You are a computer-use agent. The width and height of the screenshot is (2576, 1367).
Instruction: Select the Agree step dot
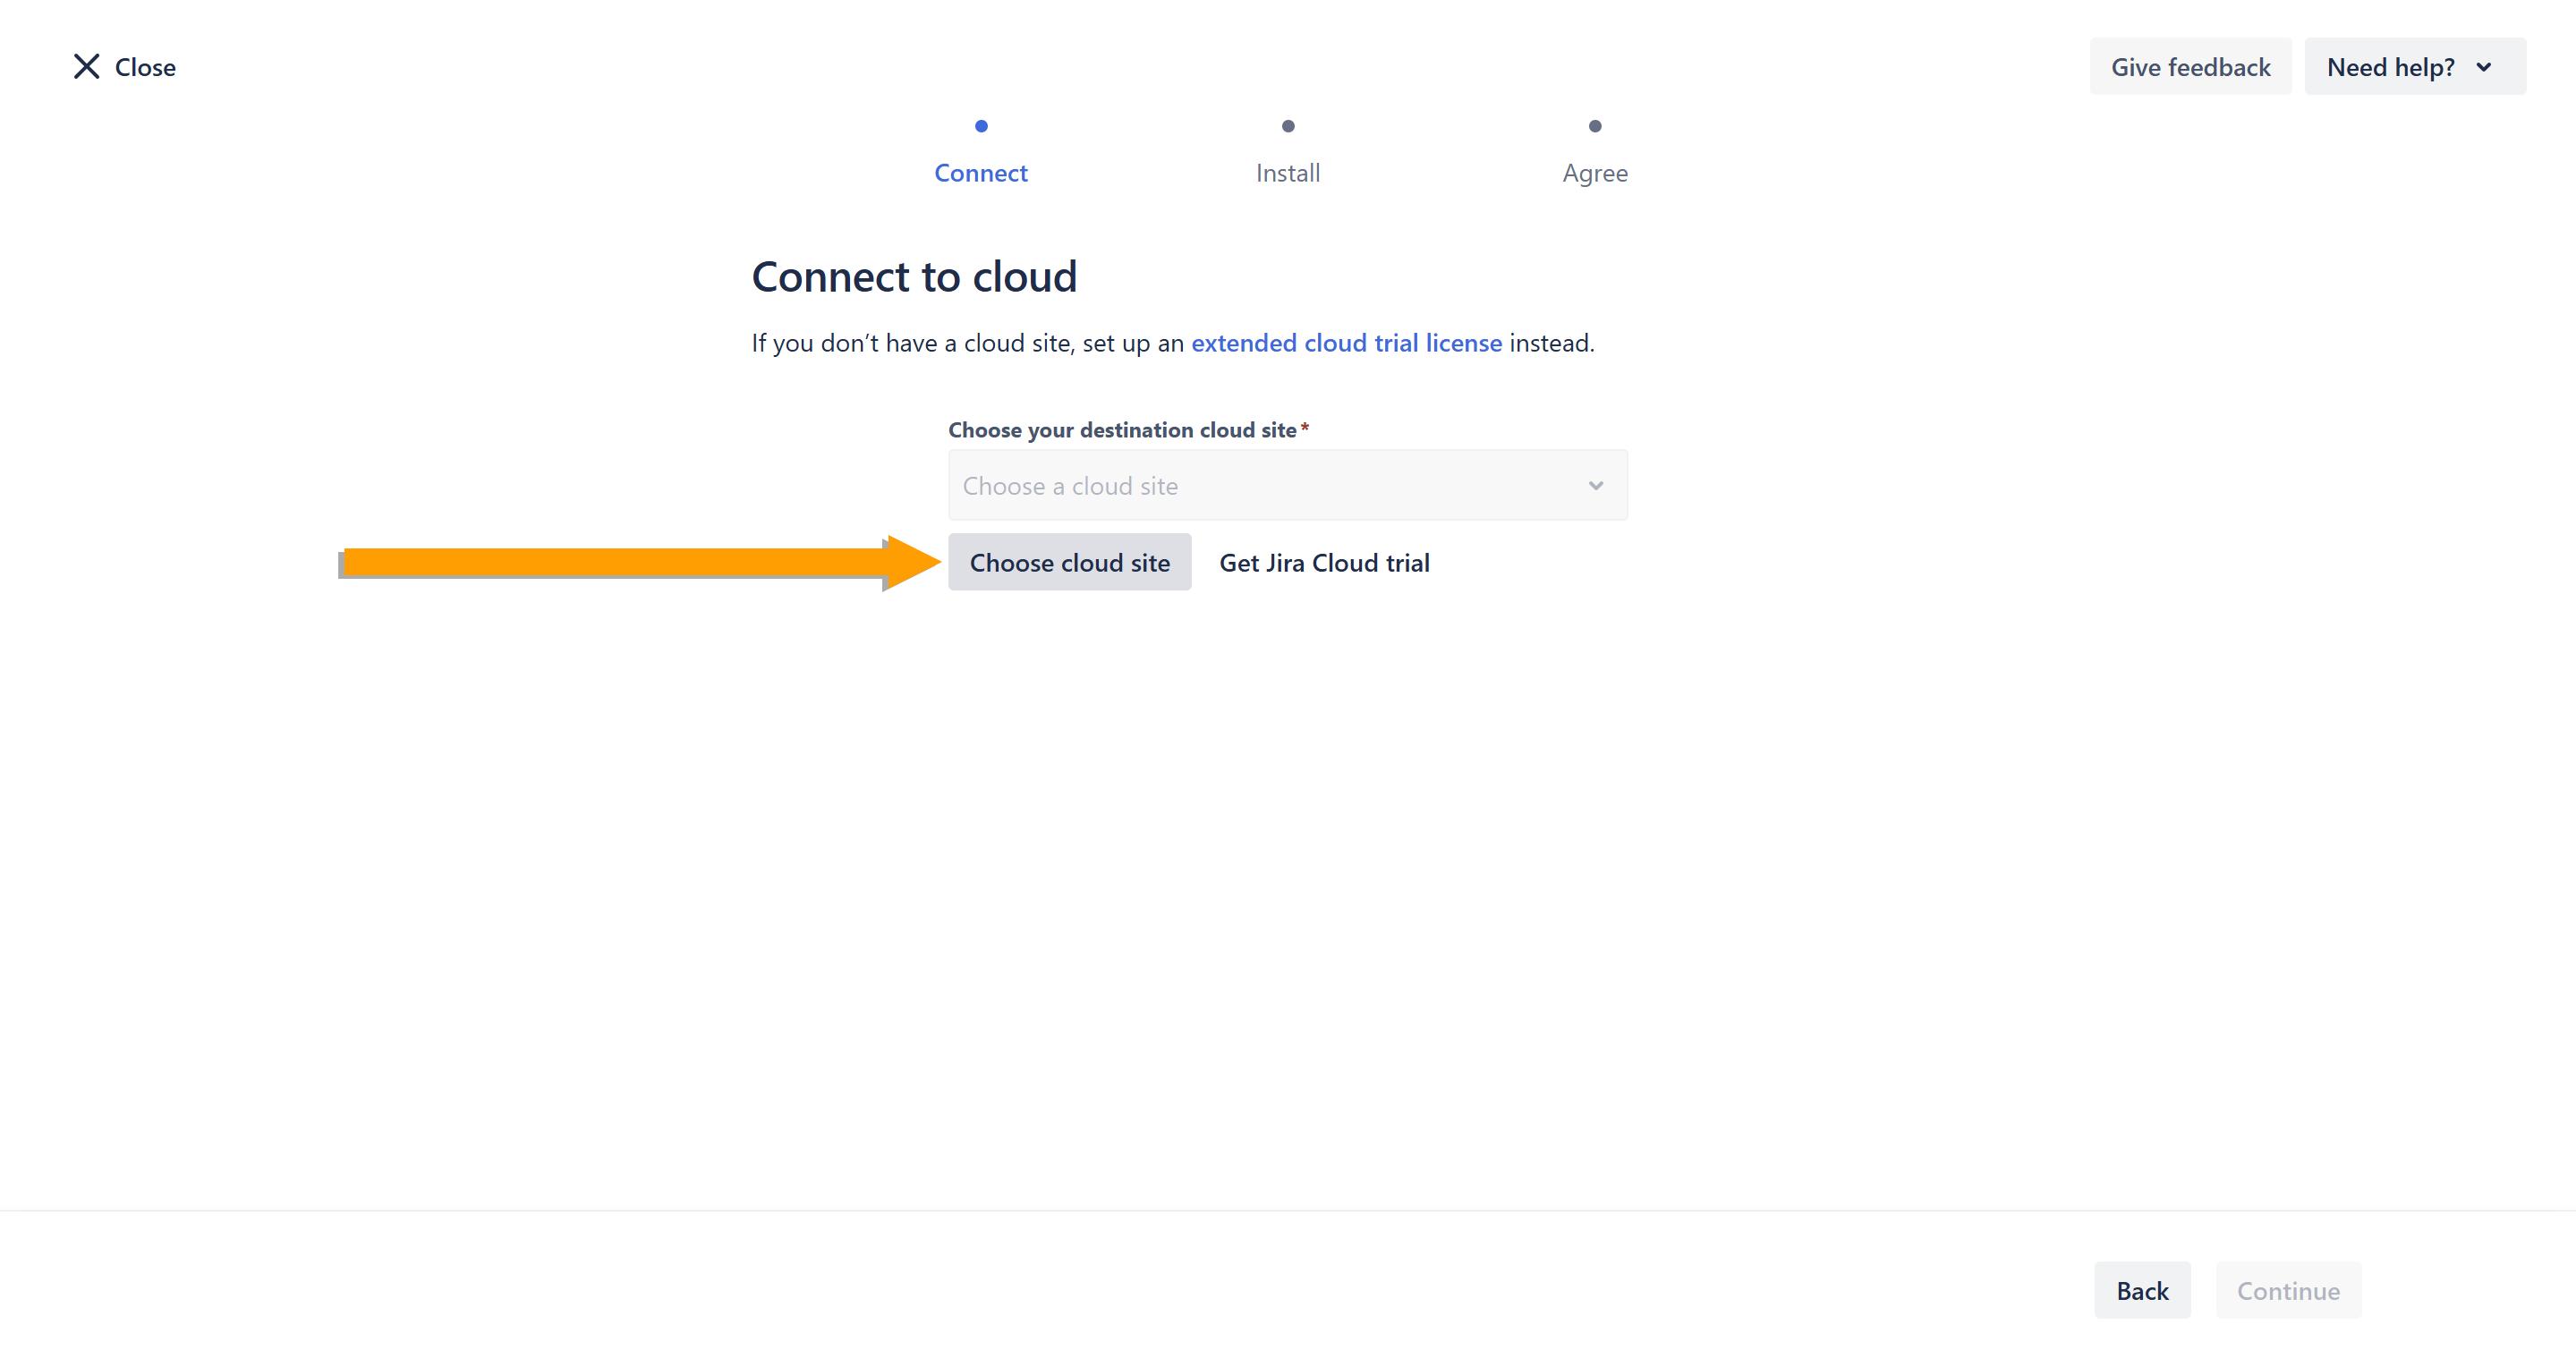click(1595, 126)
